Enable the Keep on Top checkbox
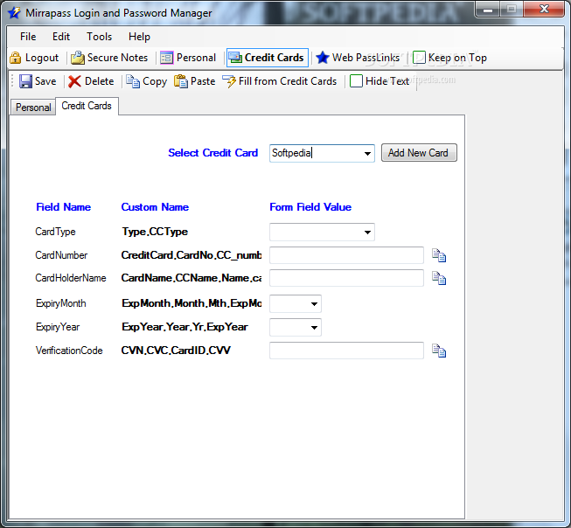571x528 pixels. pos(419,58)
